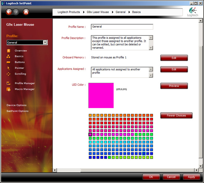Open Scrolling settings
The width and height of the screenshot is (204, 183).
point(20,74)
